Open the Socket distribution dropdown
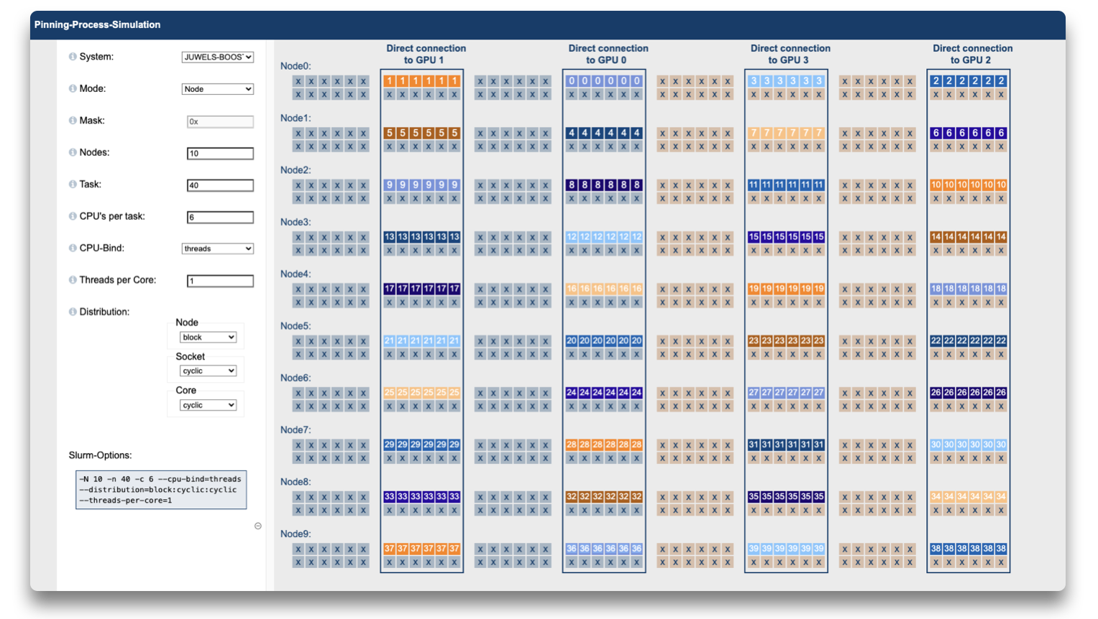The width and height of the screenshot is (1098, 619). click(x=208, y=371)
